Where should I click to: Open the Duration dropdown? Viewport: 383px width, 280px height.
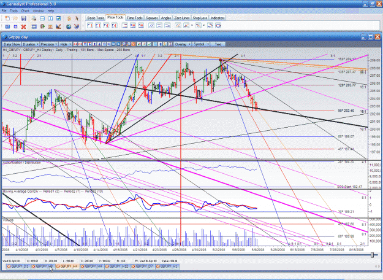coord(31,44)
